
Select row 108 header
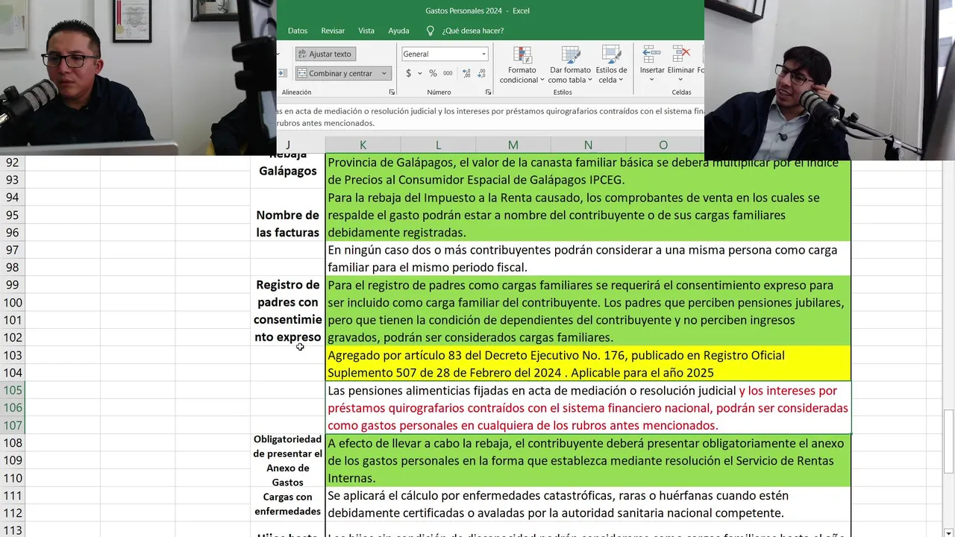(12, 443)
